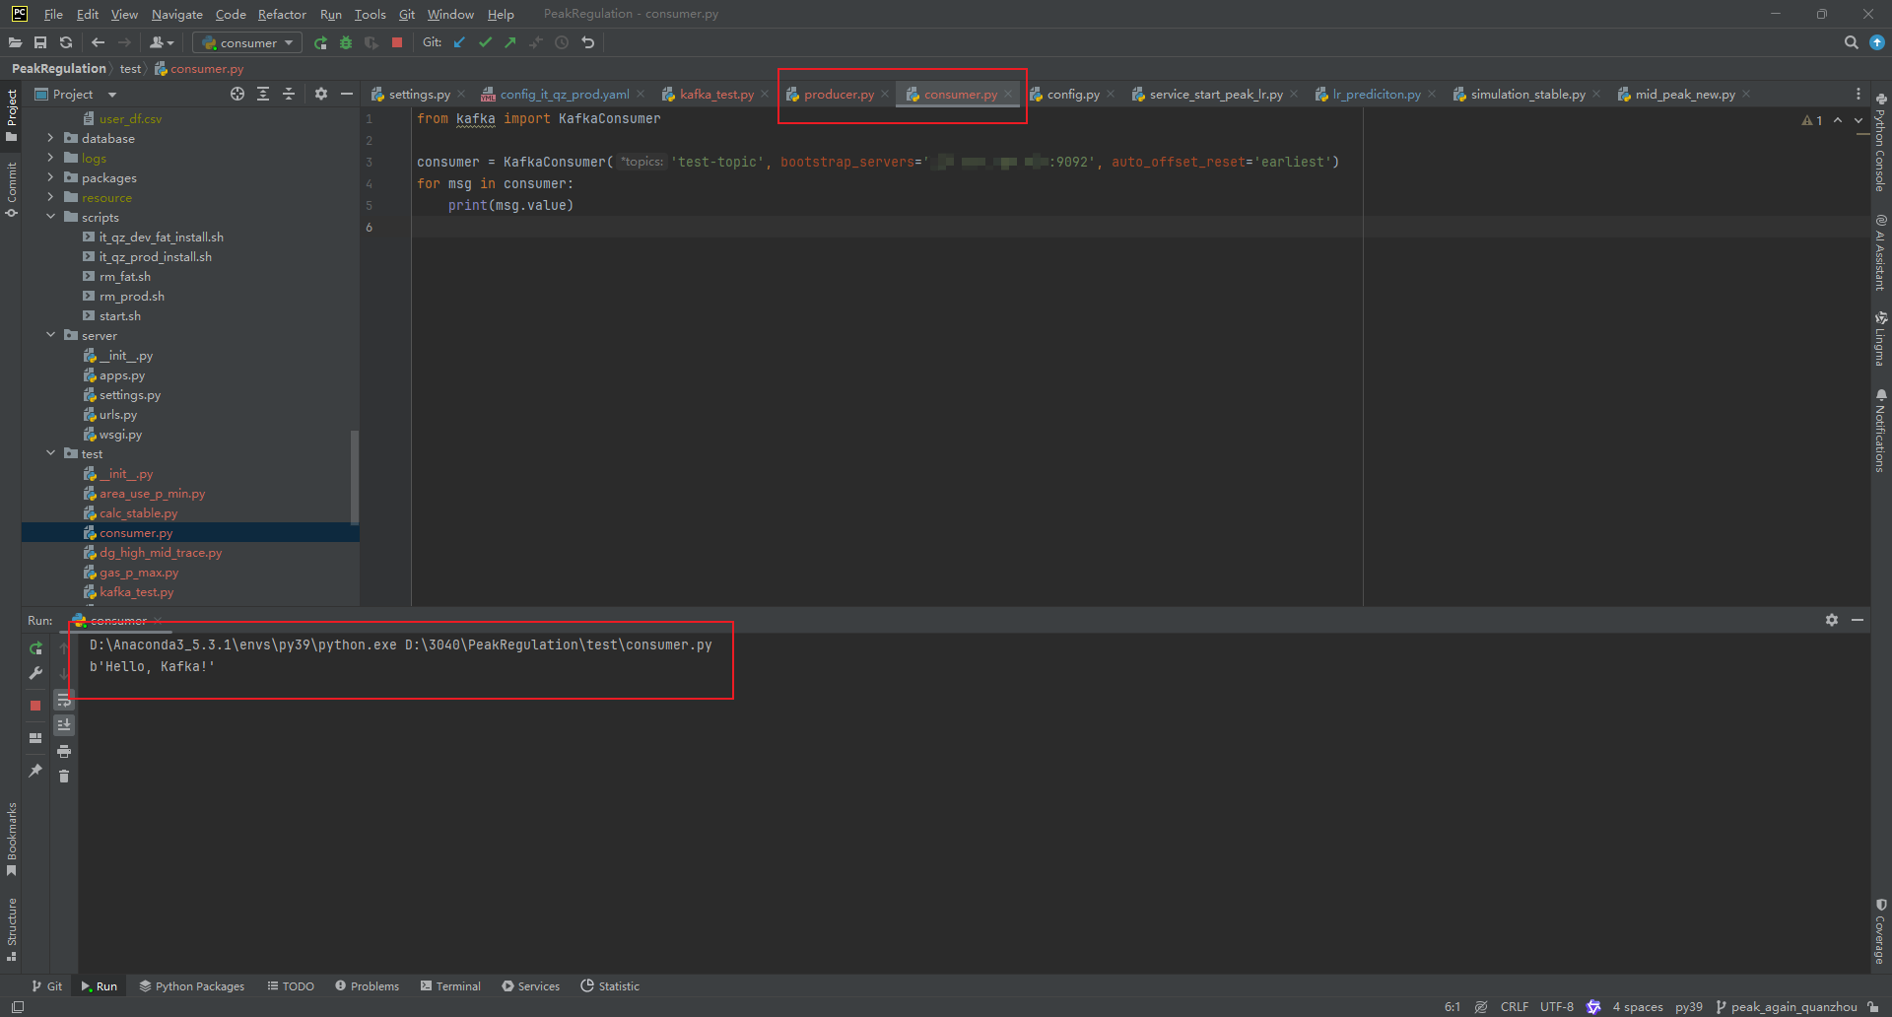Rollback changes with the undo arrow icon
1892x1017 pixels.
pyautogui.click(x=588, y=42)
